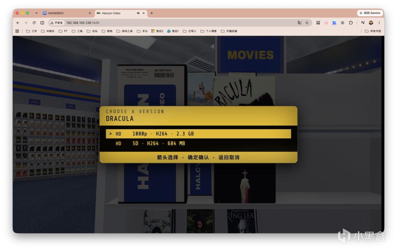Open the translate page icon in address bar
The image size is (397, 250).
pos(299,23)
